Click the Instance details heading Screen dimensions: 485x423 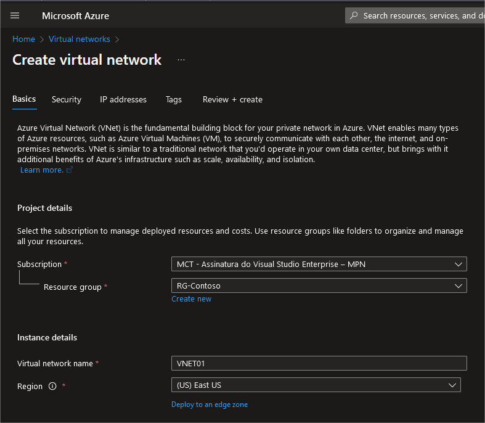(47, 337)
